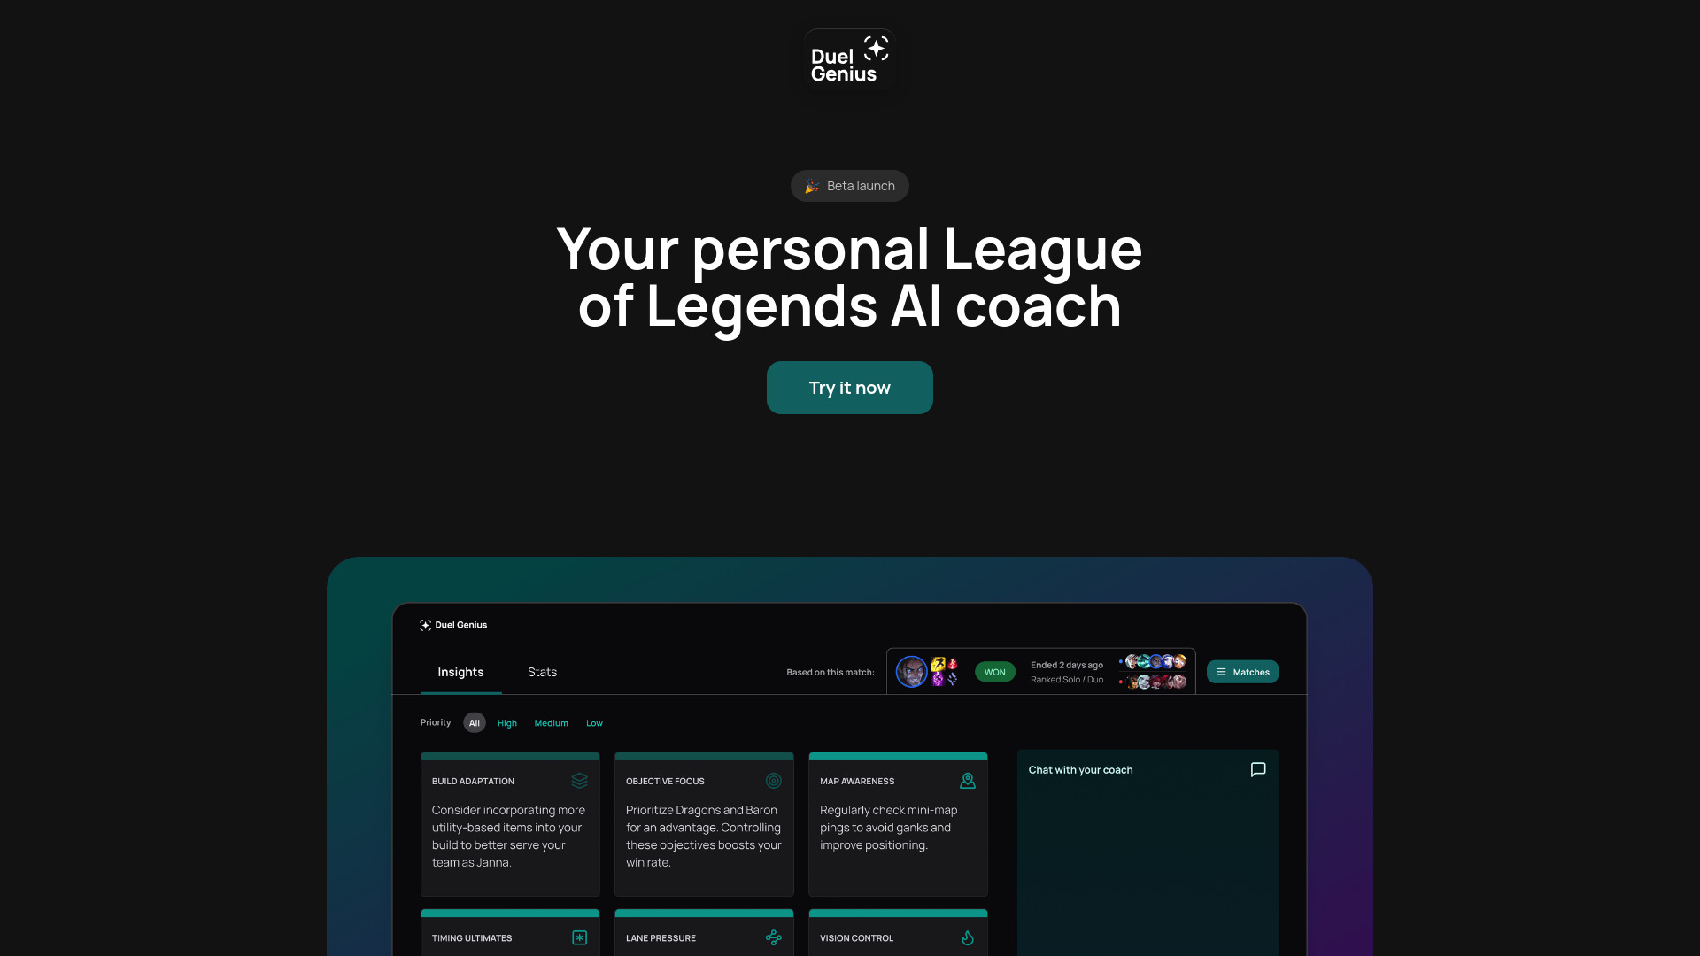Click the Vision Control icon
Viewport: 1700px width, 956px height.
968,937
